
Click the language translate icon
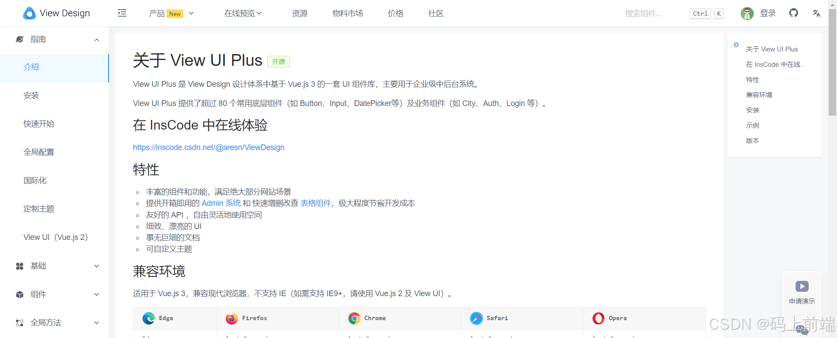816,14
